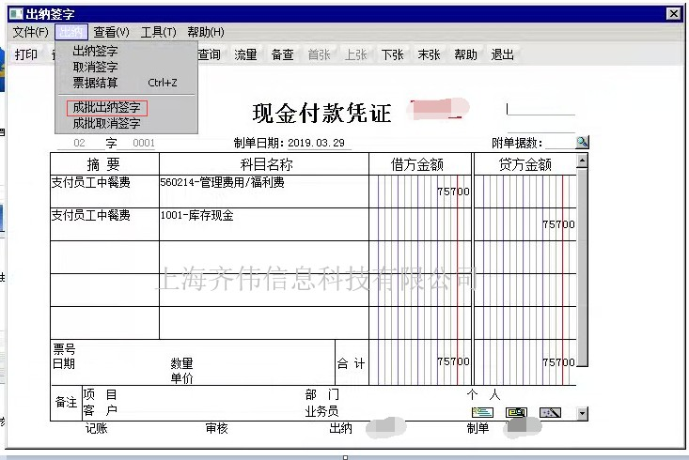Jump to the last voucher with 末张

point(429,54)
